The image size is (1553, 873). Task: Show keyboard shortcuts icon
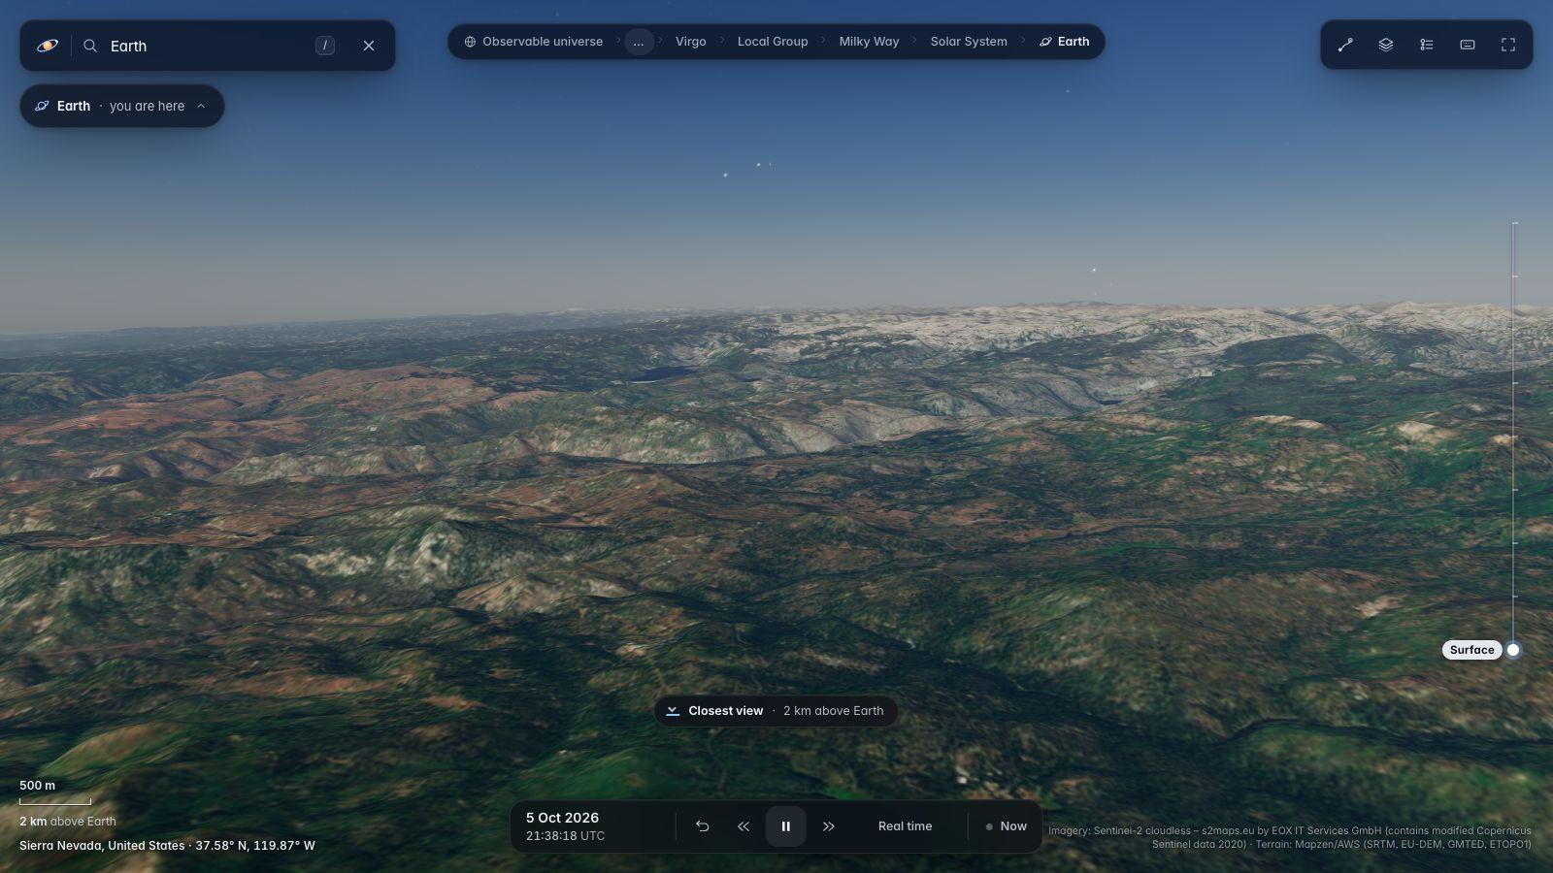pos(1468,45)
